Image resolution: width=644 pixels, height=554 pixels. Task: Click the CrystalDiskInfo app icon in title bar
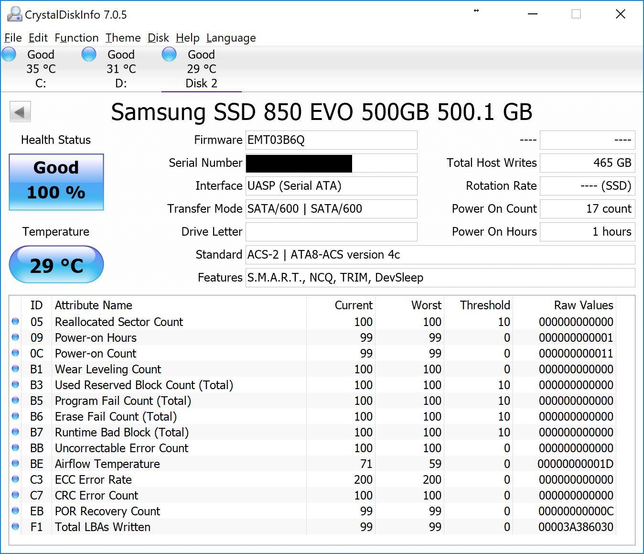click(14, 14)
